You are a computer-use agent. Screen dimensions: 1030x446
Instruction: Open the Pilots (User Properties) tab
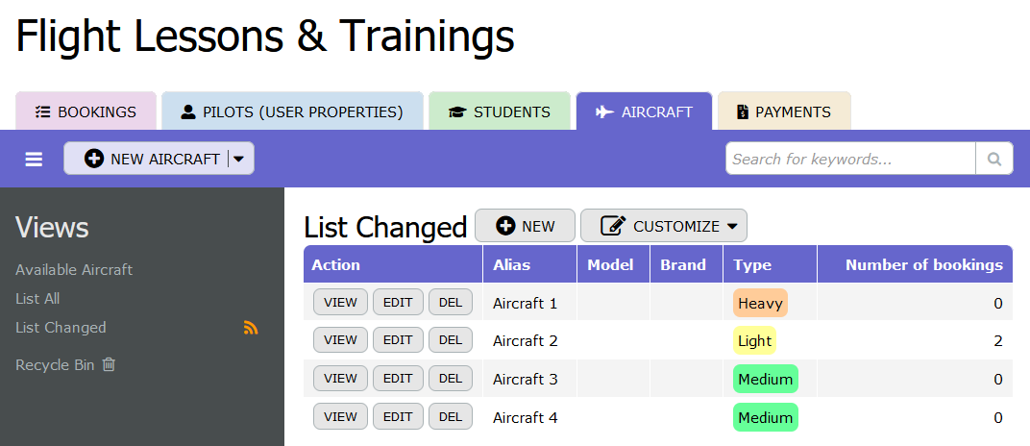[x=292, y=112]
